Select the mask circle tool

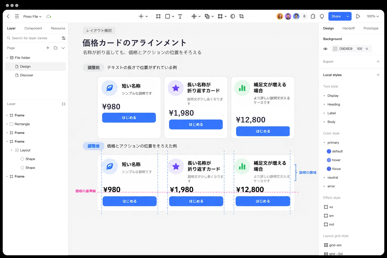click(233, 16)
